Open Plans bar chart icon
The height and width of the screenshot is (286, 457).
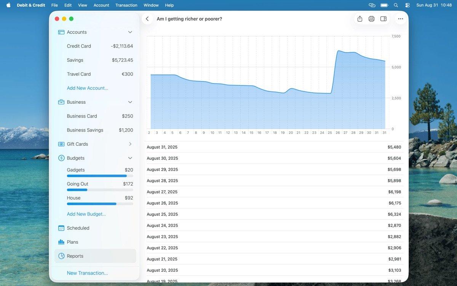61,242
